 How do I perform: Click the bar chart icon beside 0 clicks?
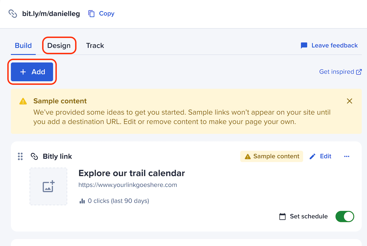(82, 201)
